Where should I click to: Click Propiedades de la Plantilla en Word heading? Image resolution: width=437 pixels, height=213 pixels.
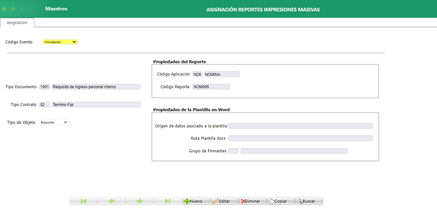pos(192,110)
